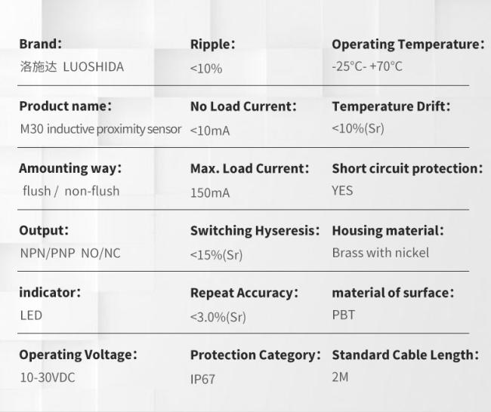This screenshot has height=412, width=491.
Task: Click the Temperature Drift heading
Action: coord(391,106)
